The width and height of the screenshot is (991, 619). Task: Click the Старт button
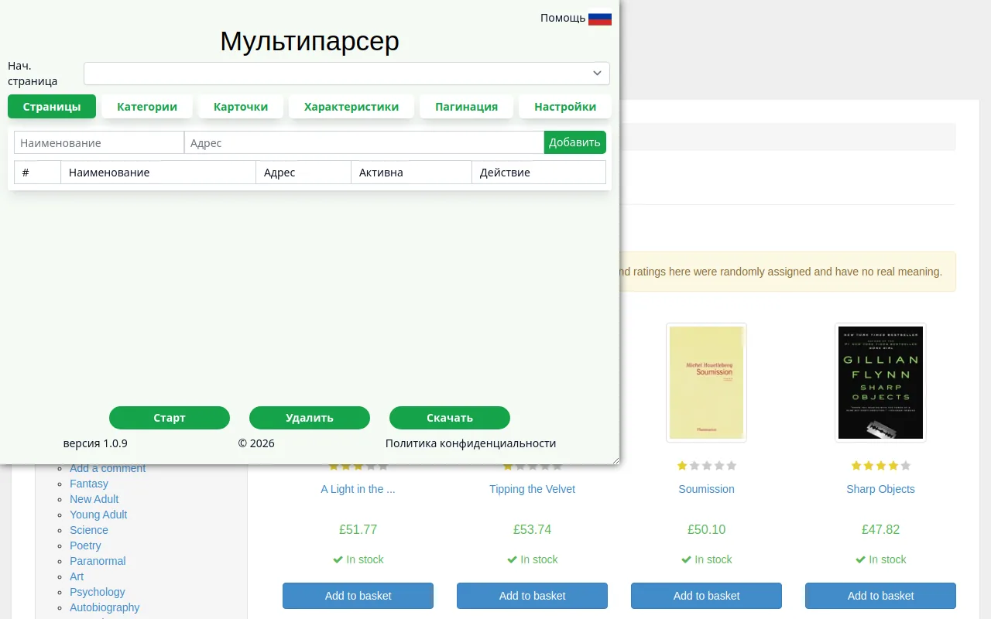click(170, 418)
